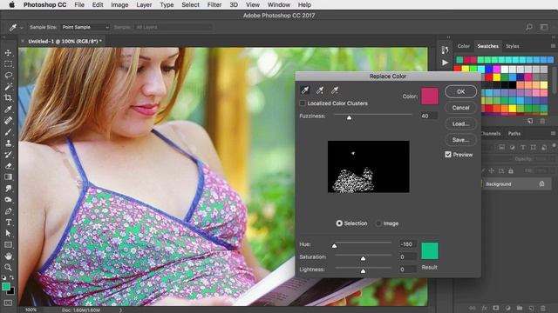Image resolution: width=558 pixels, height=313 pixels.
Task: Select the Horizontal Type tool
Action: (x=8, y=223)
